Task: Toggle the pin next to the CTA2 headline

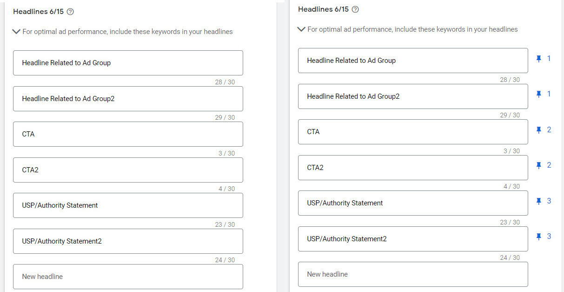Action: coord(539,166)
